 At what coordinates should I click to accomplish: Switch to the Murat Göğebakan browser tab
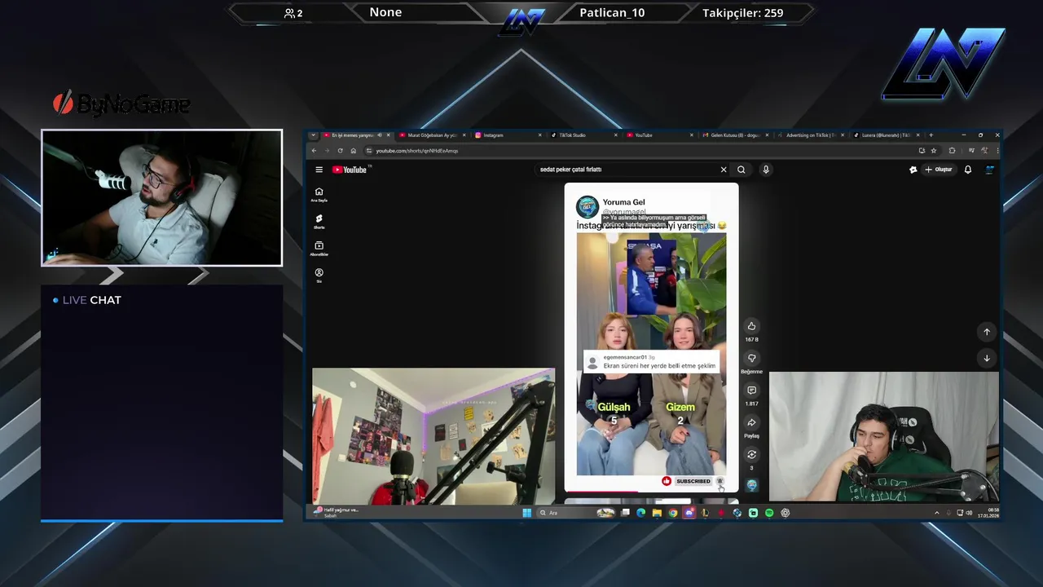click(x=432, y=135)
